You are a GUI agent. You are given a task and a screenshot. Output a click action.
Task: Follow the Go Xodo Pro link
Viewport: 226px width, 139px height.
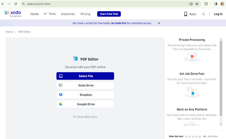pos(119,23)
